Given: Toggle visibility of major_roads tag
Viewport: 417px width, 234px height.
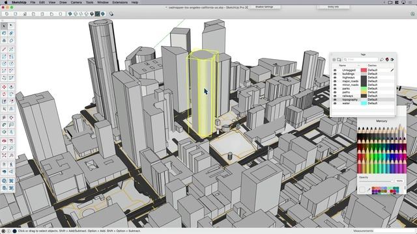Looking at the screenshot, I should [335, 81].
